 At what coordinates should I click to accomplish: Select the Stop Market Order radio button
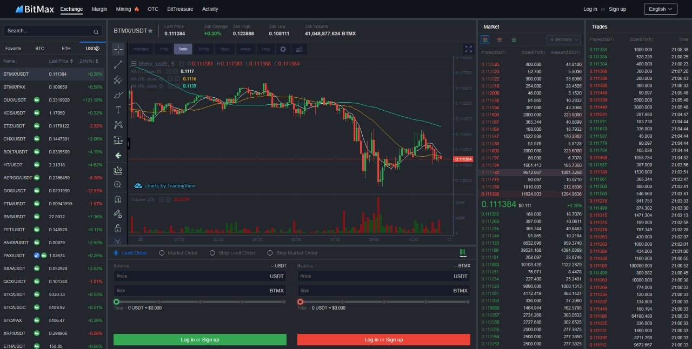pos(270,253)
